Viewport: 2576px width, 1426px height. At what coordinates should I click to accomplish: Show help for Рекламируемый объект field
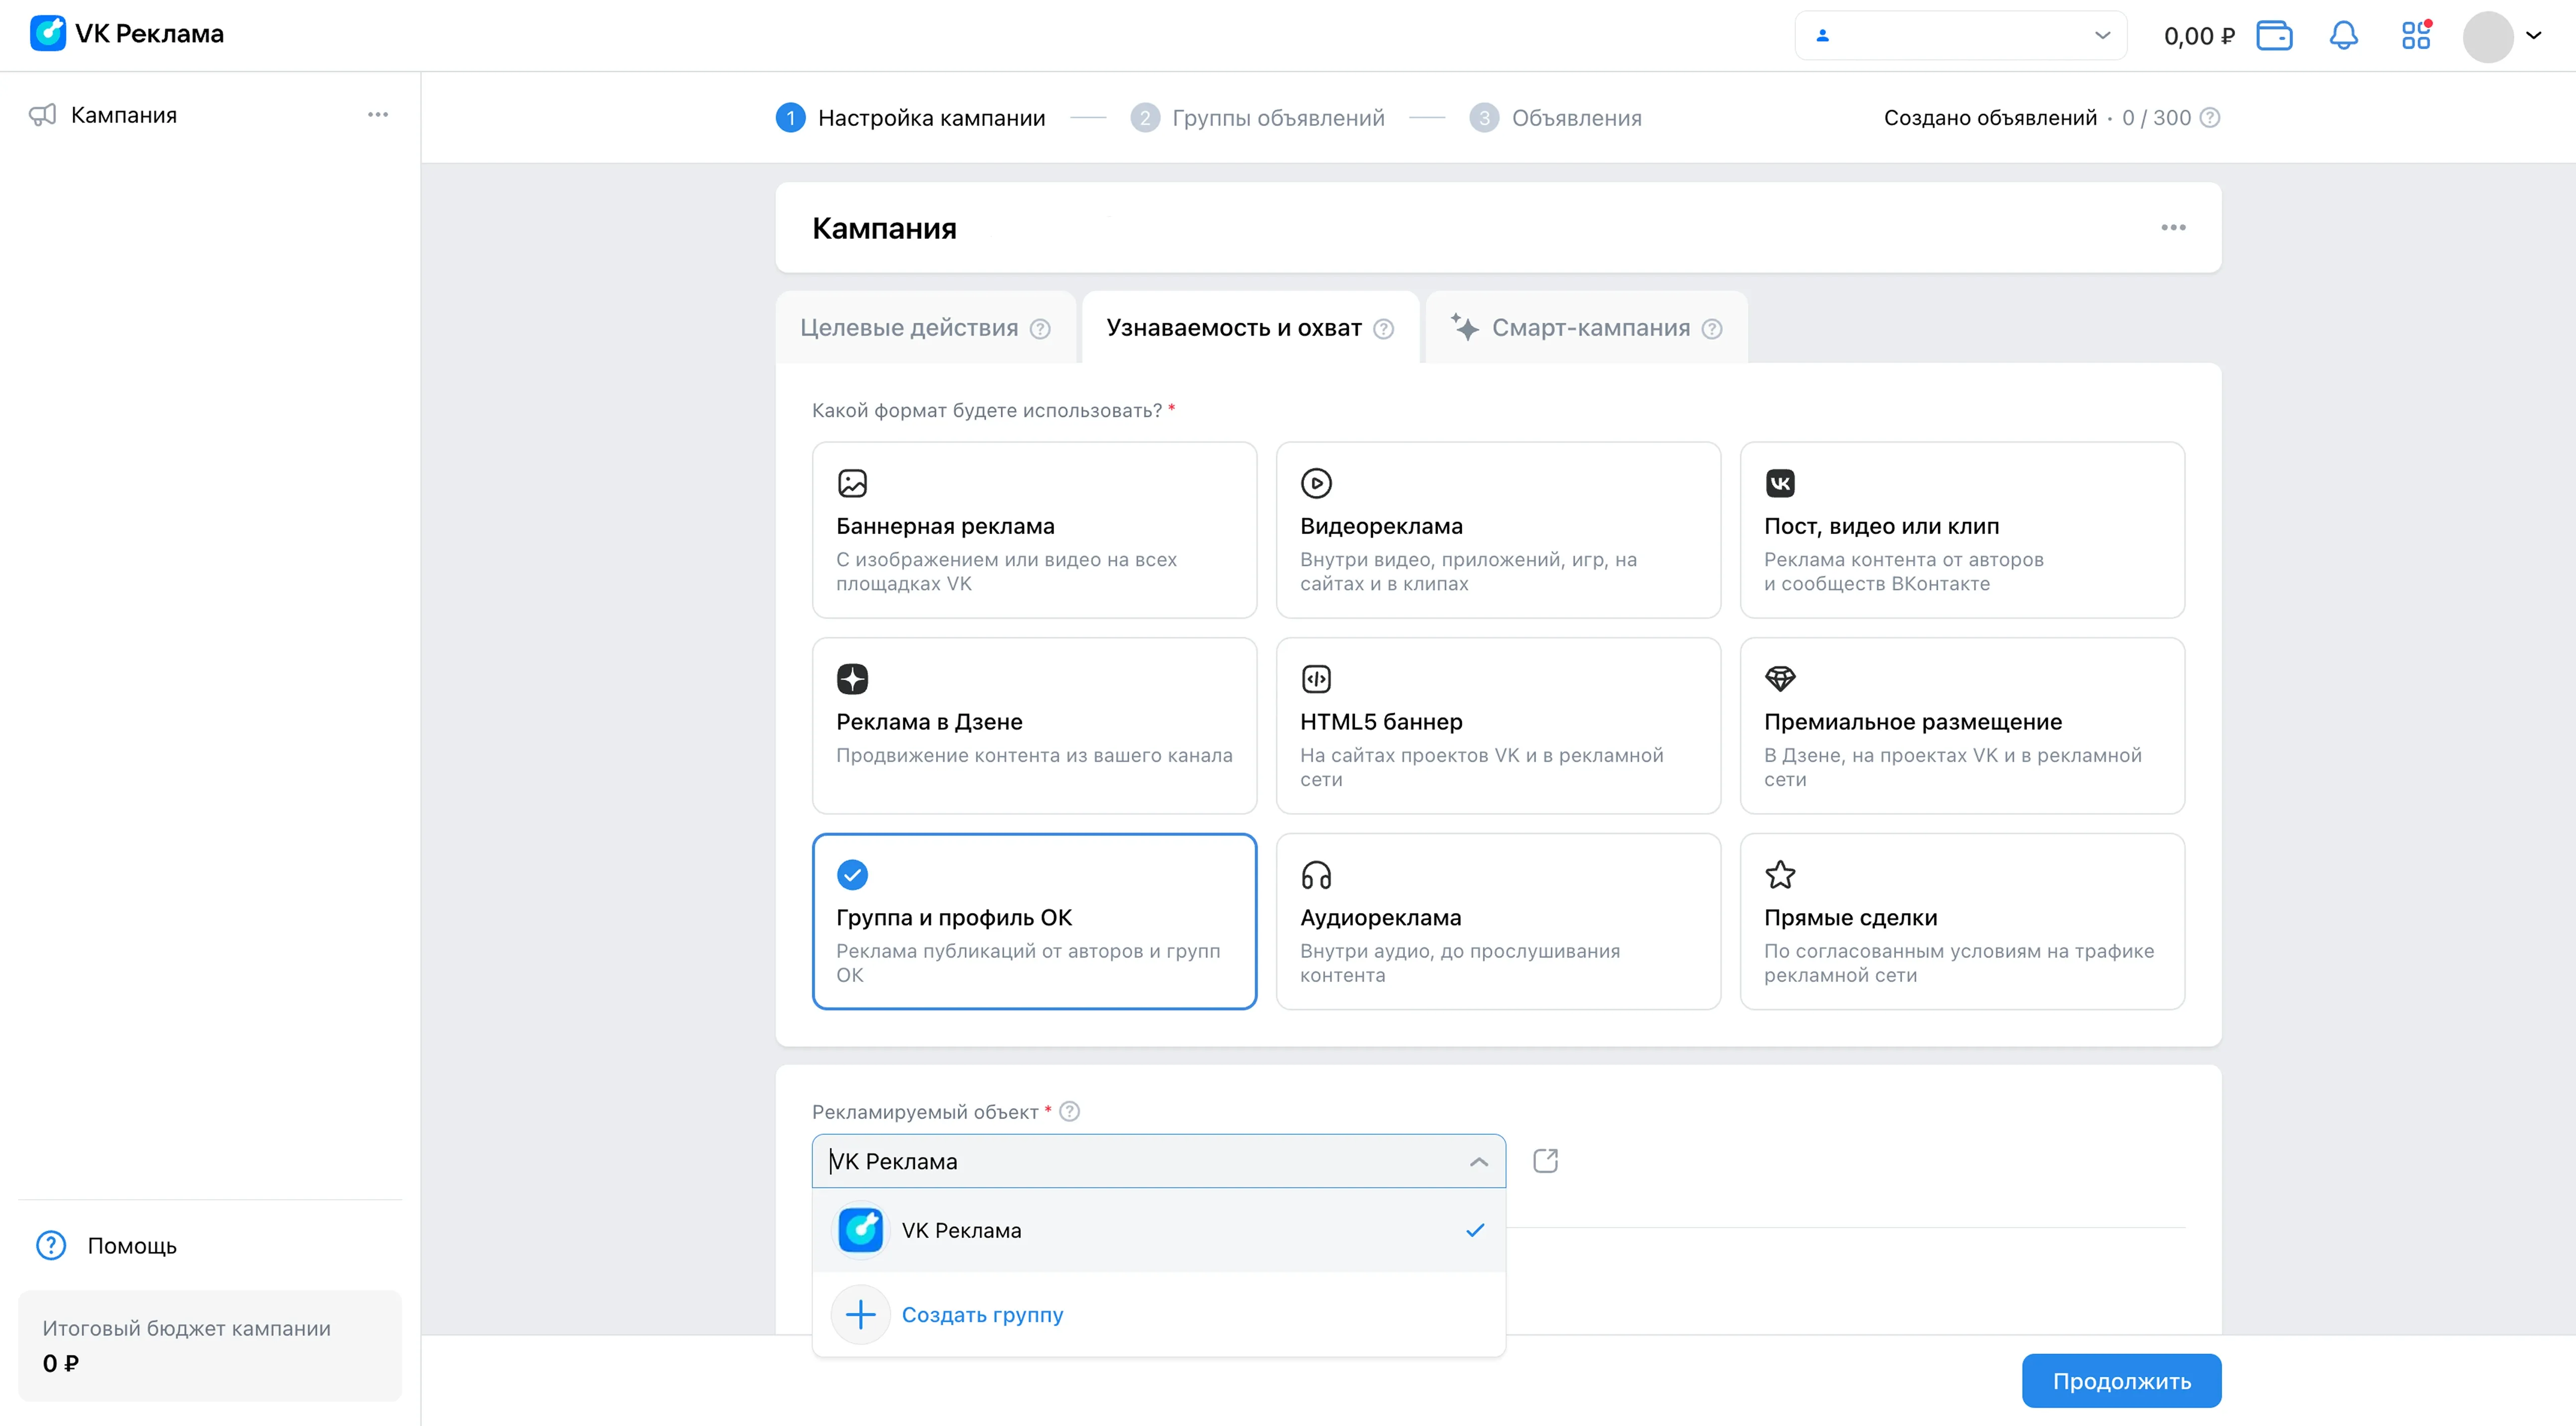pyautogui.click(x=1069, y=1112)
